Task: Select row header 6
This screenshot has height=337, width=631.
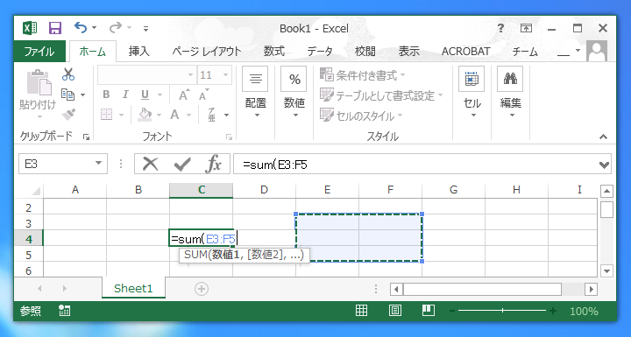Action: [x=28, y=270]
